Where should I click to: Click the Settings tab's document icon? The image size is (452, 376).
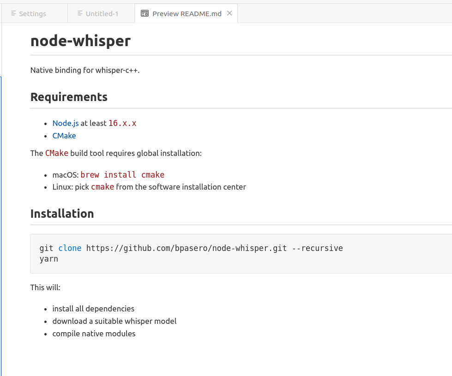[13, 13]
